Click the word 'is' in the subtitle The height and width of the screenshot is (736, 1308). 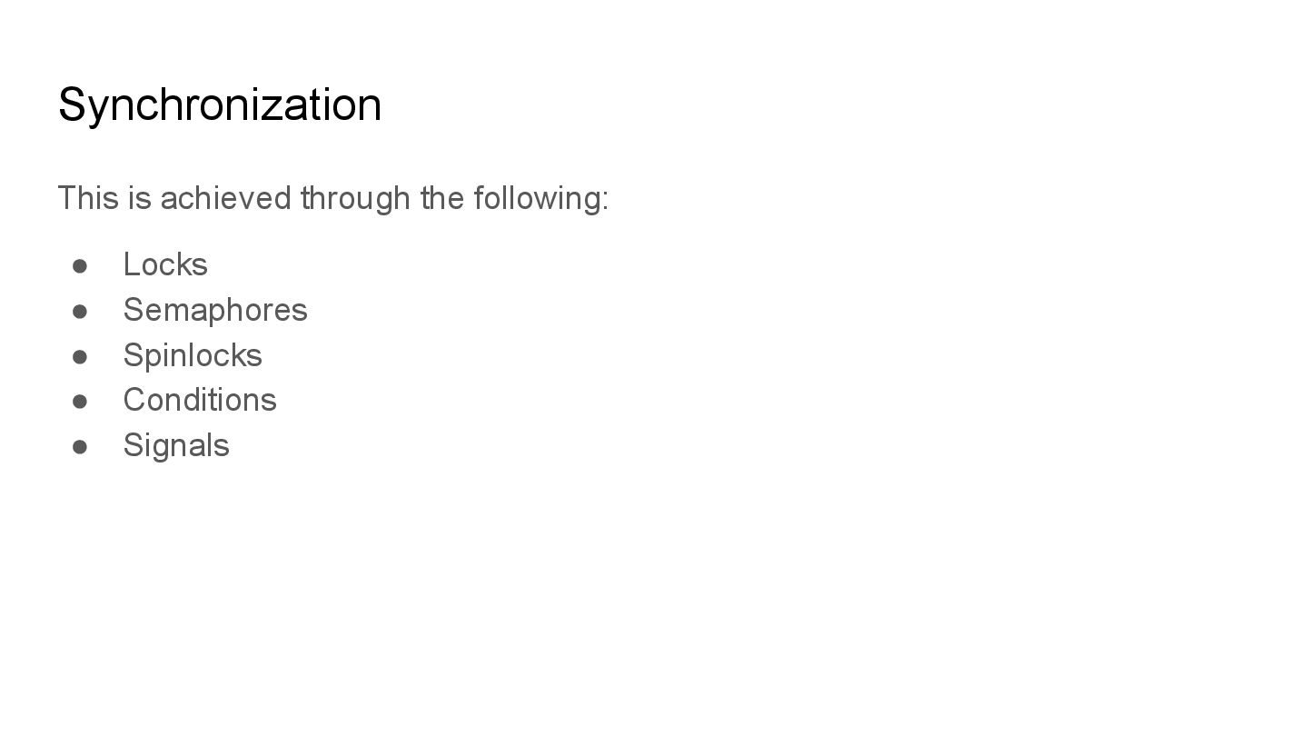point(139,198)
